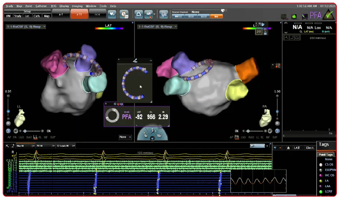Select the PA view orientation in right map
This screenshot has height=199, width=339.
pyautogui.click(x=236, y=137)
